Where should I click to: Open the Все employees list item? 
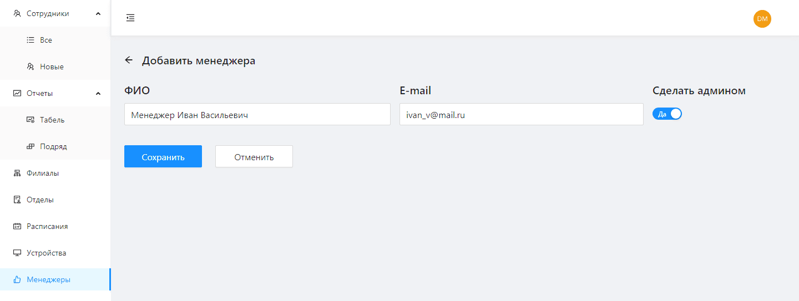[x=55, y=40]
